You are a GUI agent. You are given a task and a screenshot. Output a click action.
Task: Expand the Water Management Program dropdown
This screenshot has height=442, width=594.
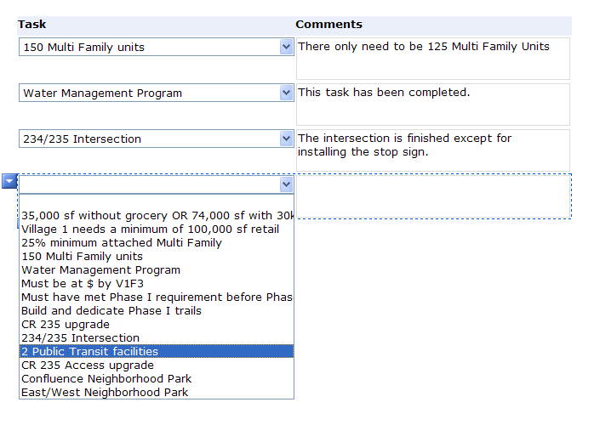pyautogui.click(x=287, y=93)
